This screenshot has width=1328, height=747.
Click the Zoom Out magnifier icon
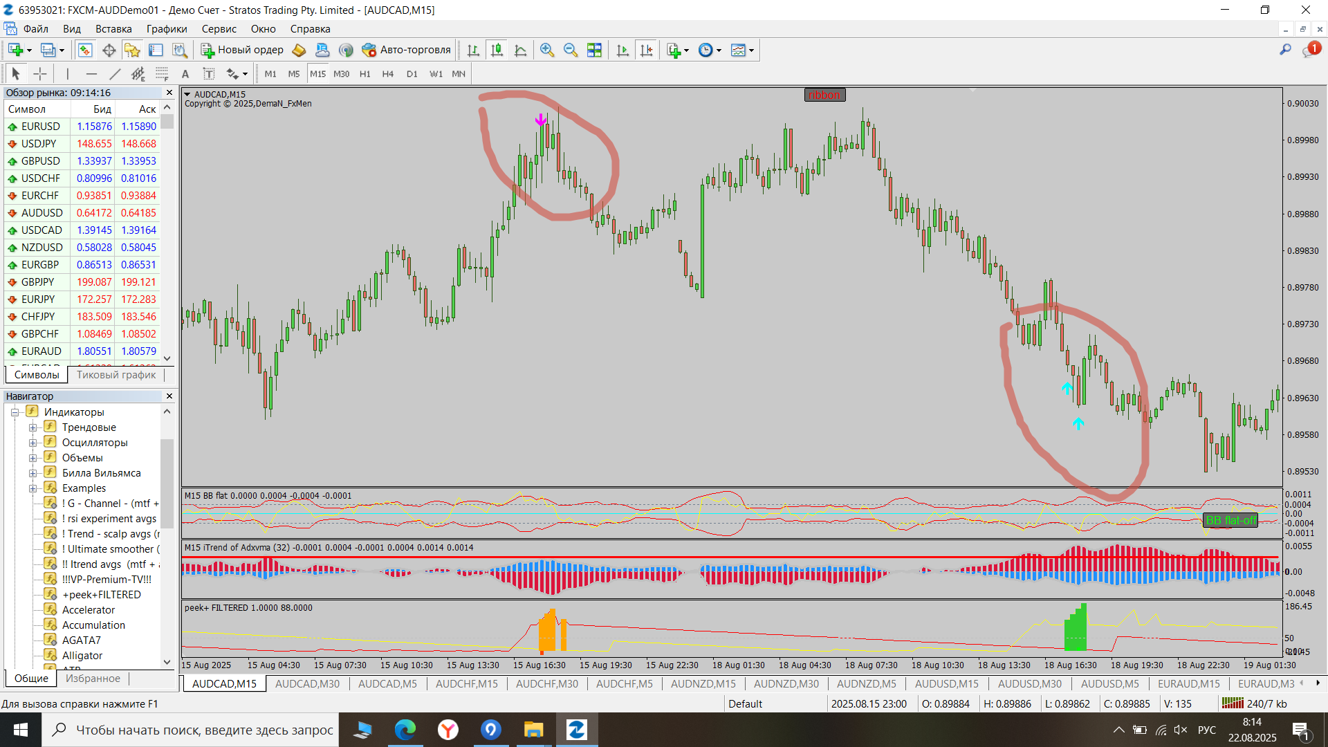tap(571, 50)
